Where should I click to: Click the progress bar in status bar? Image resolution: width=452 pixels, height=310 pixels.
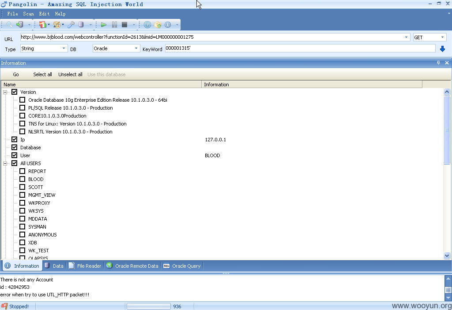point(149,306)
